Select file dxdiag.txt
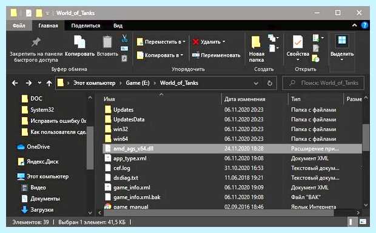 tap(126, 178)
